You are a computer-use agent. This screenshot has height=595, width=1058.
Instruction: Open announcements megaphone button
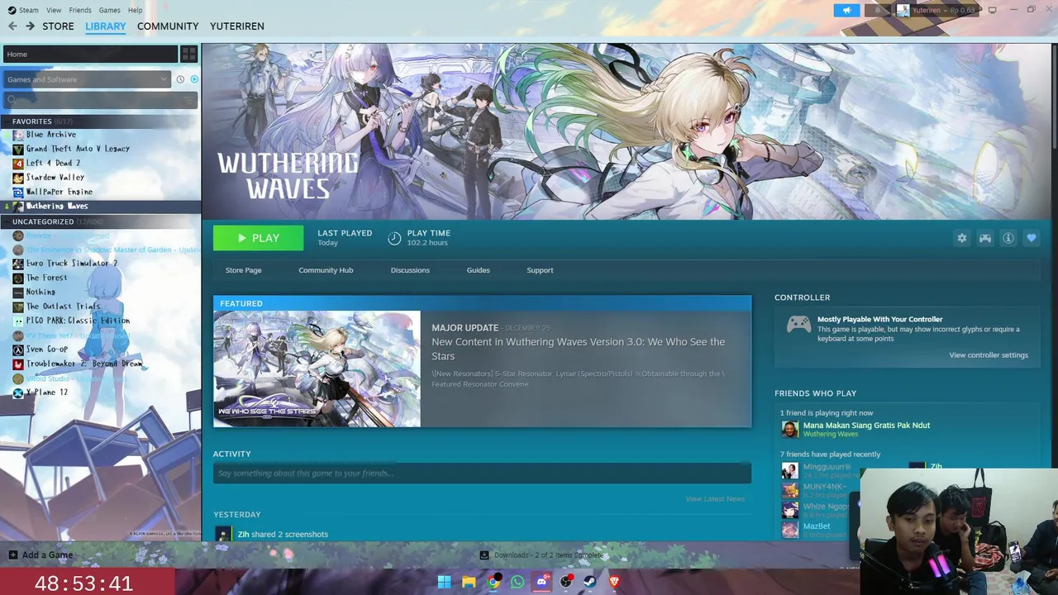(846, 10)
